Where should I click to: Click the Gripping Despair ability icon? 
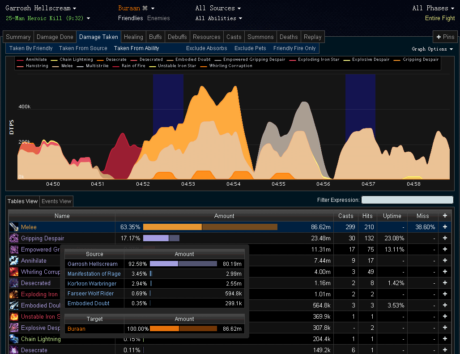14,239
